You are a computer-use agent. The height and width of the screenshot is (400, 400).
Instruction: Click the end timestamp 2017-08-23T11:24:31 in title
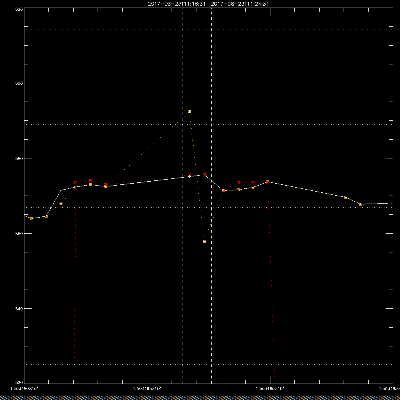coord(240,4)
